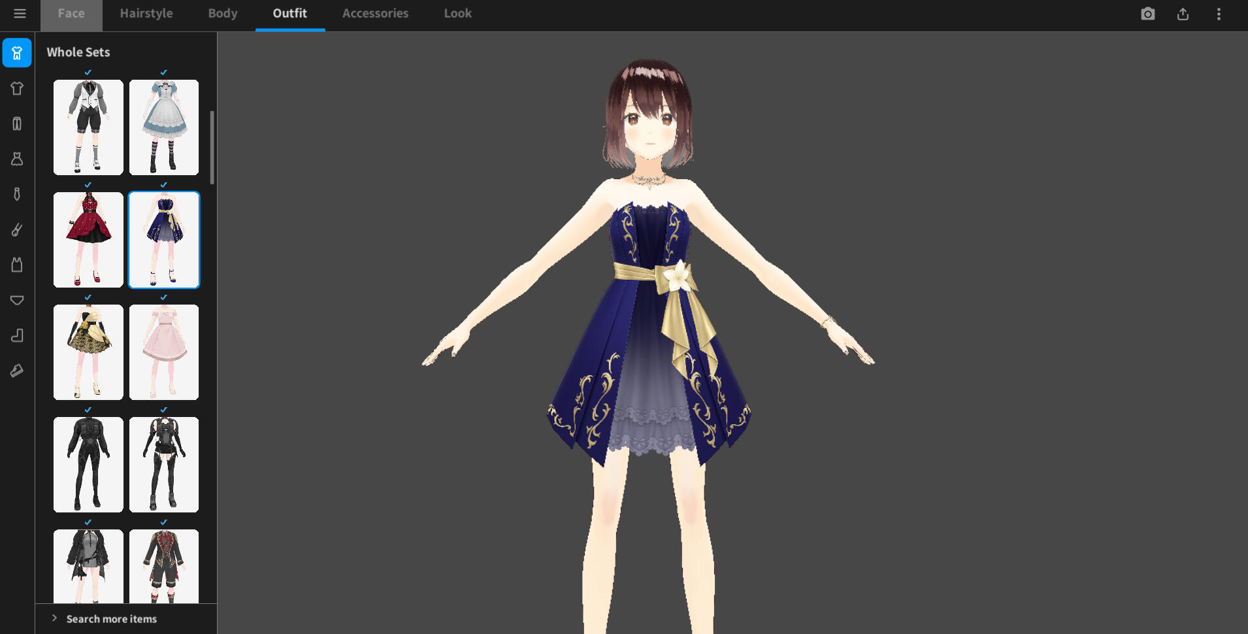Open the hamburger main menu

pos(20,14)
